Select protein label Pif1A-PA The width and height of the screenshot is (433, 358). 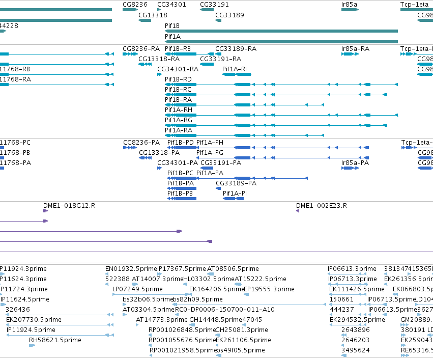[210, 173]
